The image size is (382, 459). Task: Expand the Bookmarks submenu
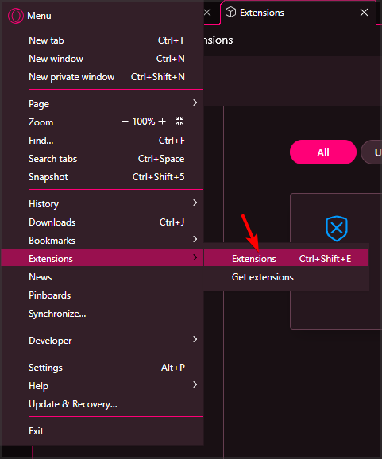click(195, 239)
